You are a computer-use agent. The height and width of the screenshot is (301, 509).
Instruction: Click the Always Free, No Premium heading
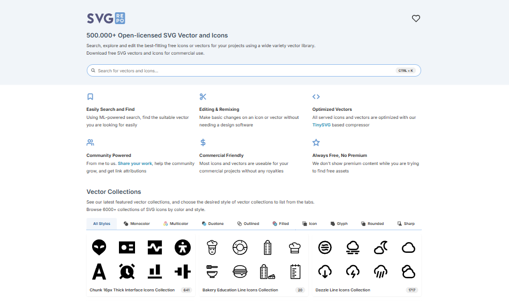pyautogui.click(x=340, y=155)
